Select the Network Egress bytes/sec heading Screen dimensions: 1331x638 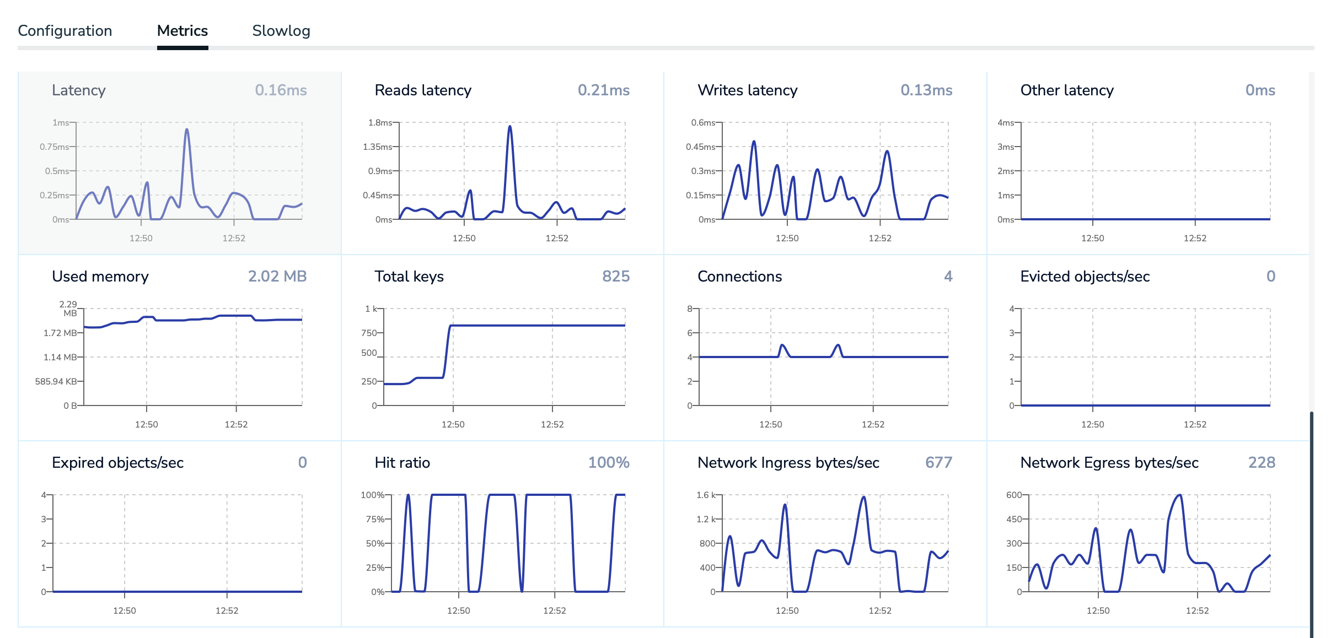1109,463
